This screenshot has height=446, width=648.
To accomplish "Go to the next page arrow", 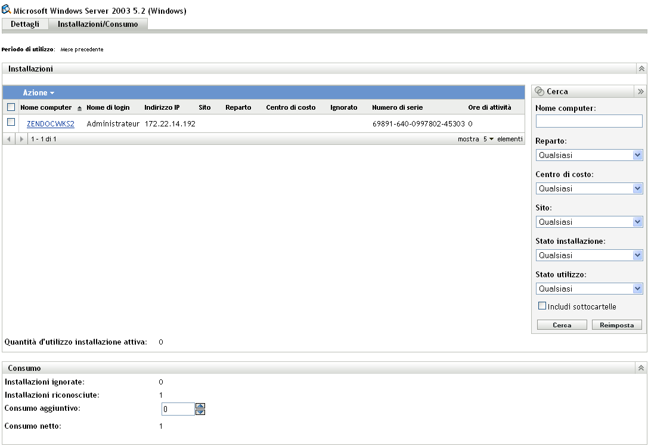I will [x=21, y=139].
